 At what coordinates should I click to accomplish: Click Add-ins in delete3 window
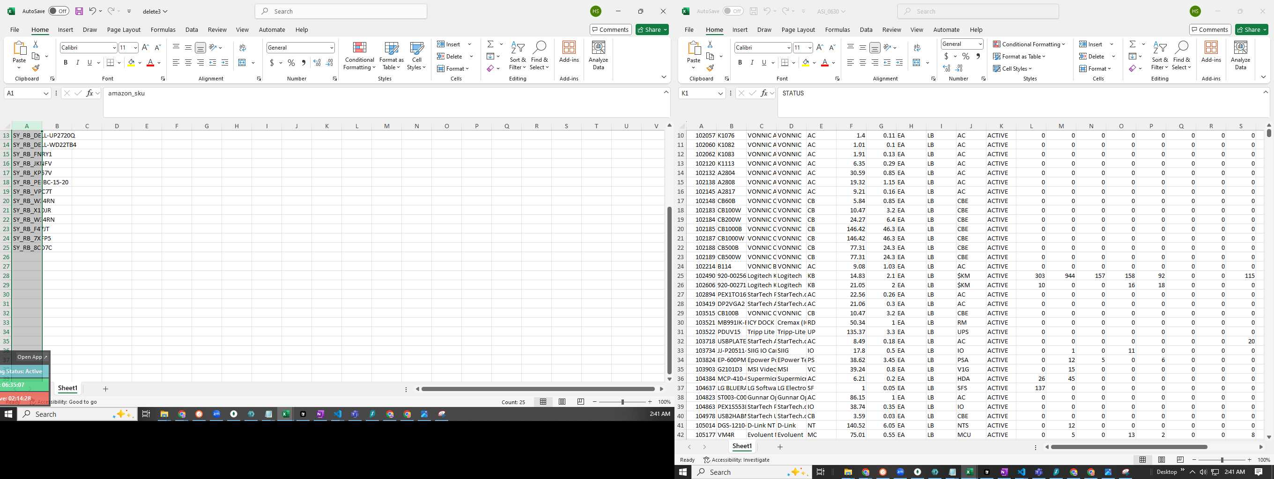click(569, 52)
